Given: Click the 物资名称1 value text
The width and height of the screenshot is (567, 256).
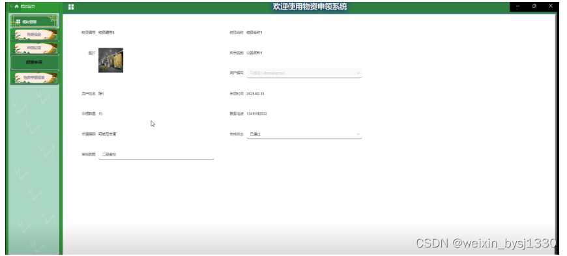Looking at the screenshot, I should pyautogui.click(x=254, y=33).
